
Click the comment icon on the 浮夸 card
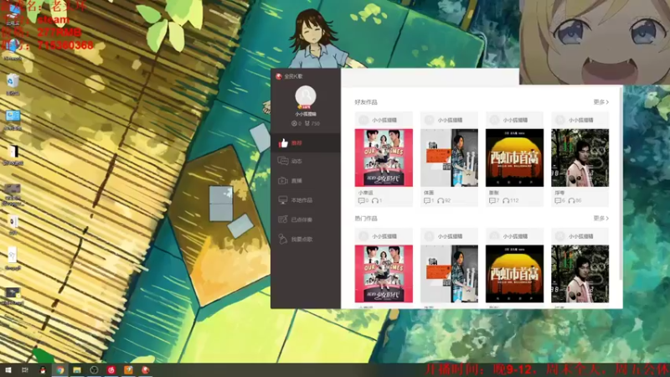coord(558,200)
